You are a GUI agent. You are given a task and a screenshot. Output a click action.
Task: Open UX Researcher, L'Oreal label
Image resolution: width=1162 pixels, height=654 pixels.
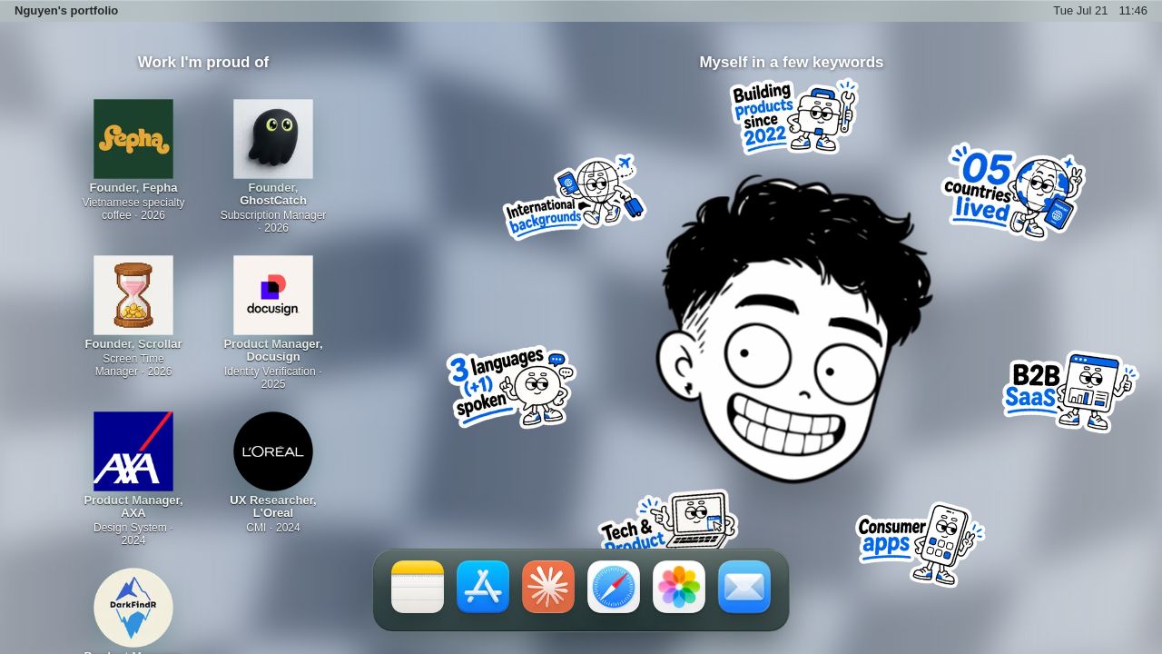pos(273,507)
